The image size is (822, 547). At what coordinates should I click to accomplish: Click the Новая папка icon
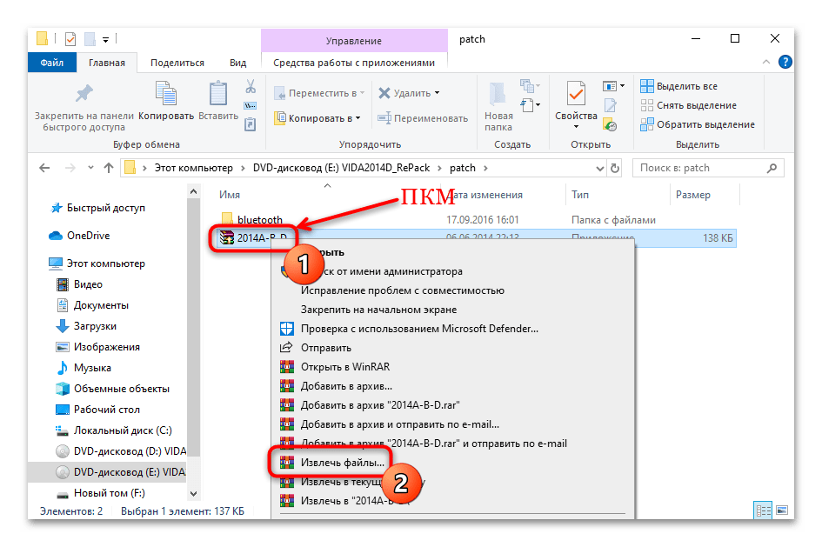coord(498,93)
